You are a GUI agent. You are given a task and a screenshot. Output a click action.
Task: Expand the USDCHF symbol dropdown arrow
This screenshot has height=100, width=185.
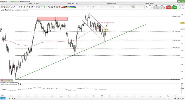point(2,1)
